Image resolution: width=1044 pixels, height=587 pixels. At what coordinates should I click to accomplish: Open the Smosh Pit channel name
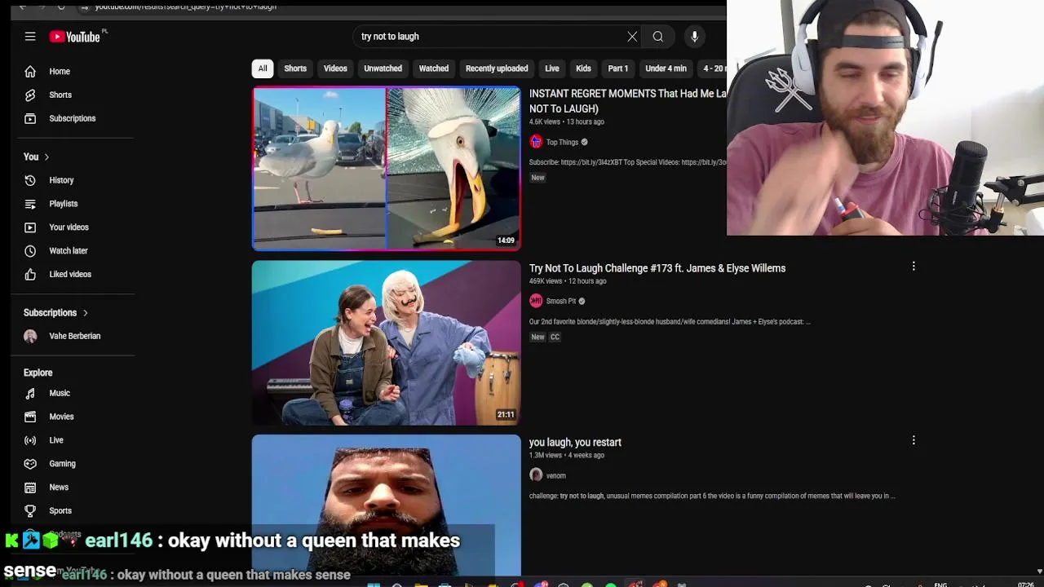pyautogui.click(x=560, y=302)
